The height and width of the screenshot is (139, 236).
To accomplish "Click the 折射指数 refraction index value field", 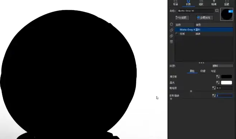I will [224, 95].
